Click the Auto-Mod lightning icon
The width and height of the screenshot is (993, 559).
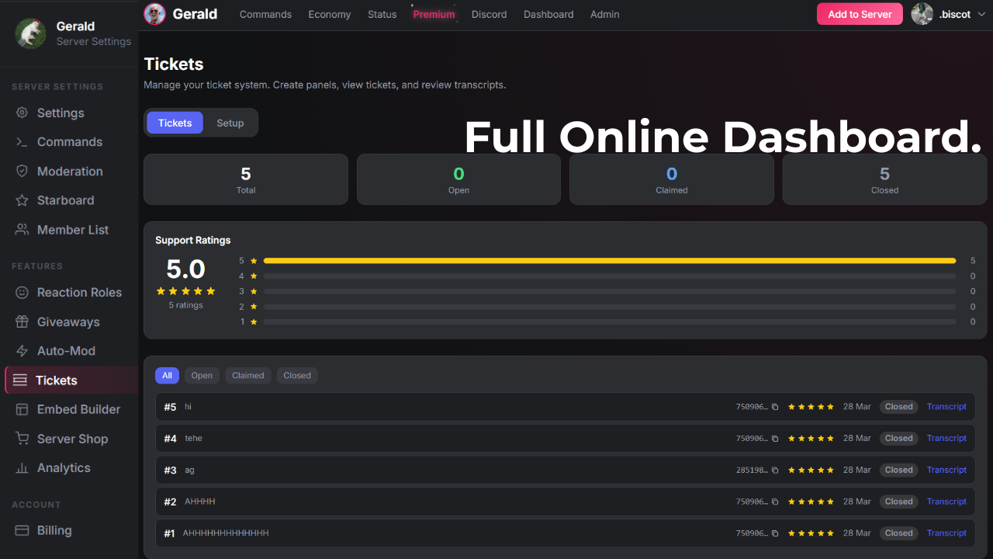pyautogui.click(x=22, y=351)
